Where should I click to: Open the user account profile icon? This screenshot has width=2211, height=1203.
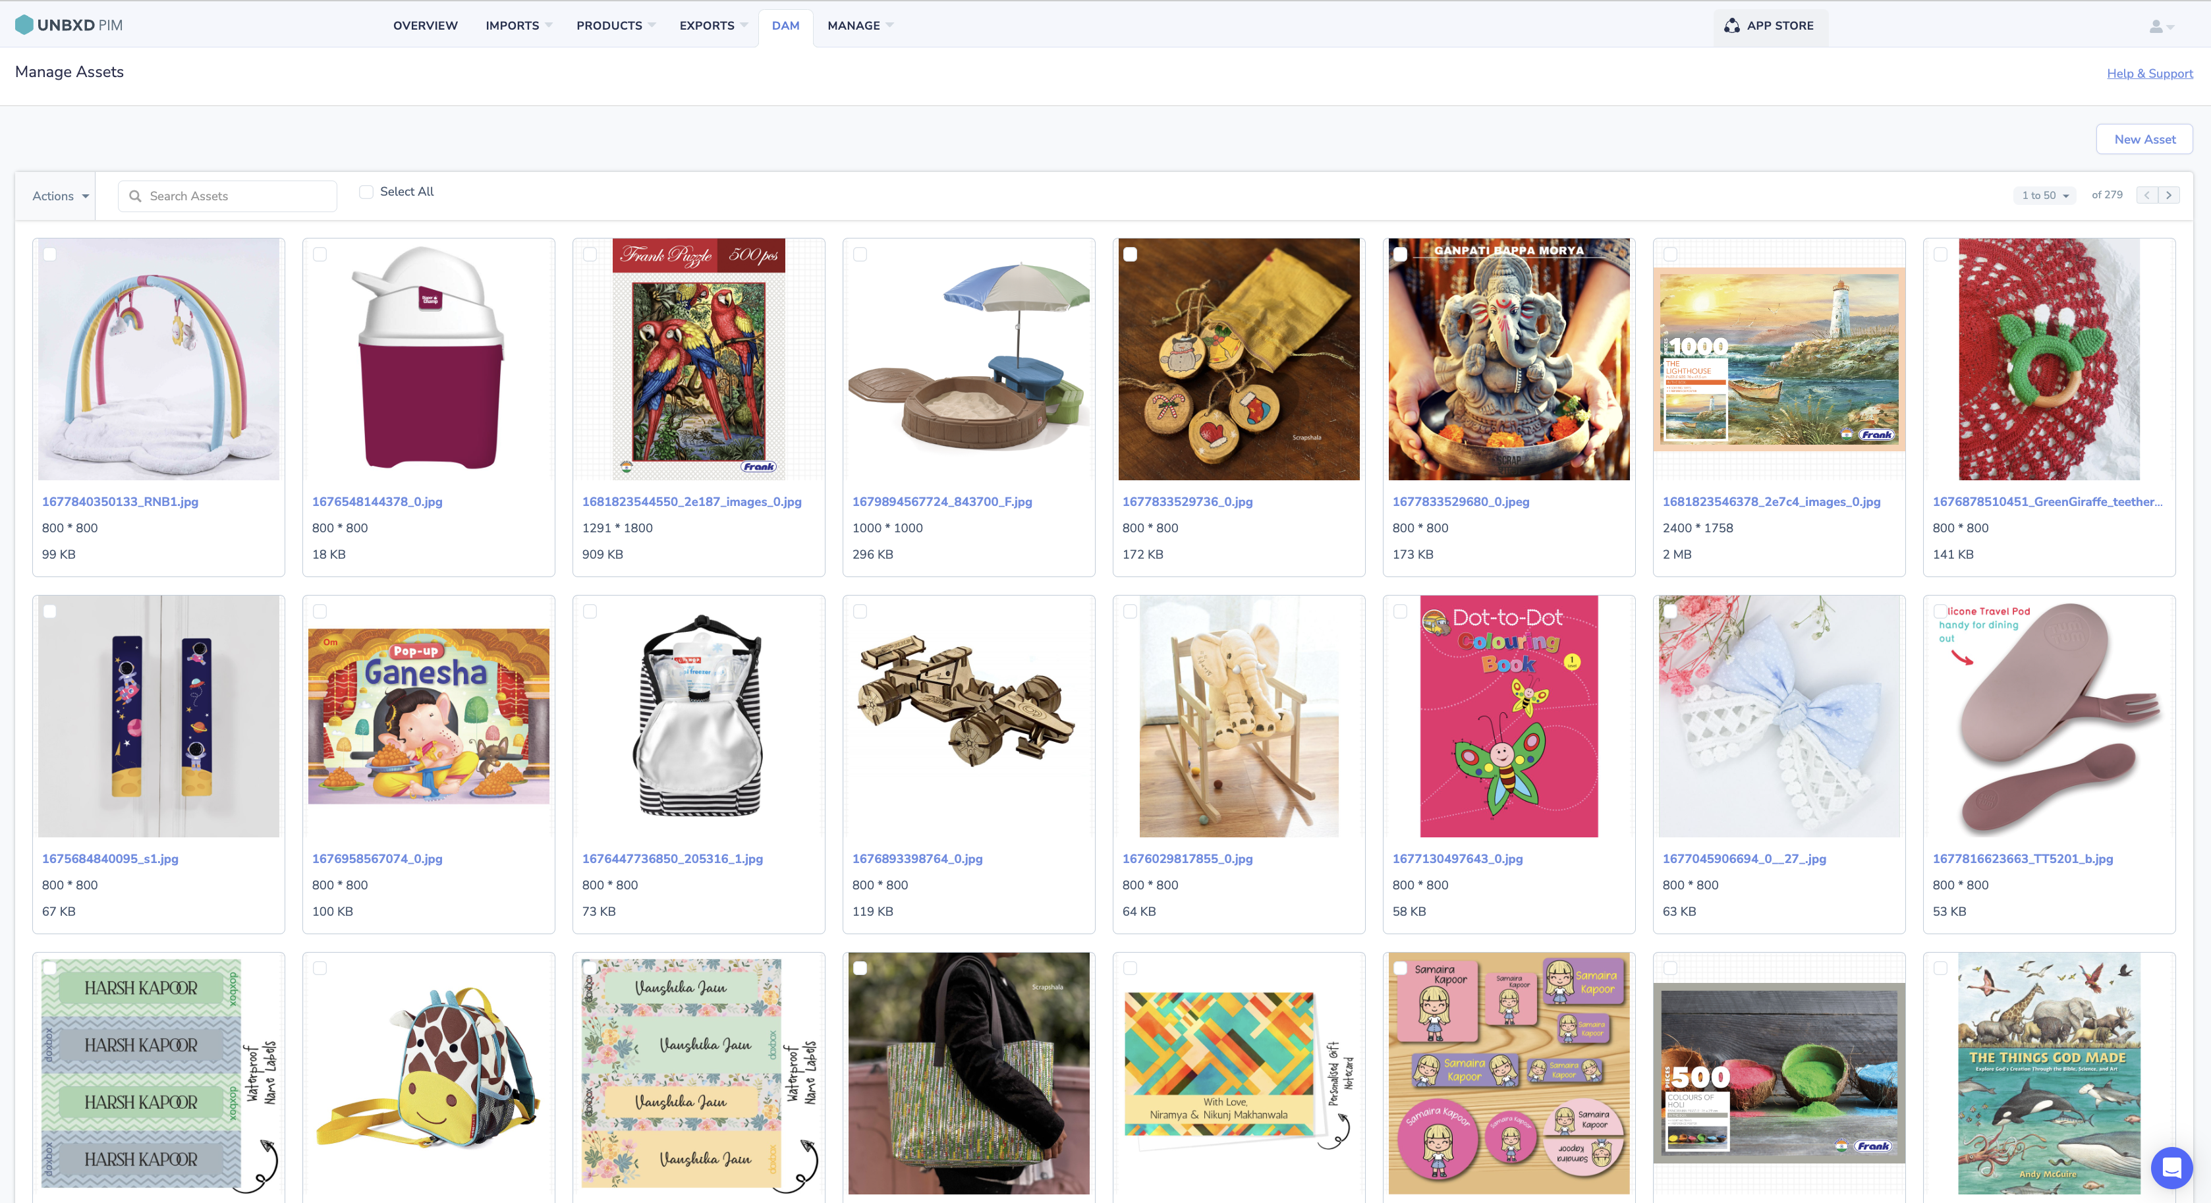2155,26
